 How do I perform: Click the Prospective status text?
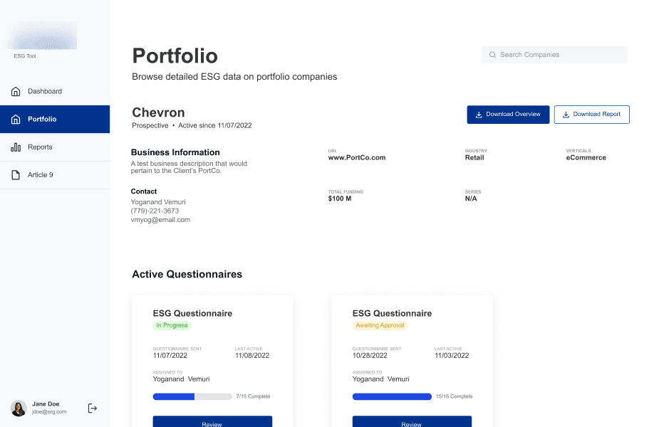coord(150,125)
